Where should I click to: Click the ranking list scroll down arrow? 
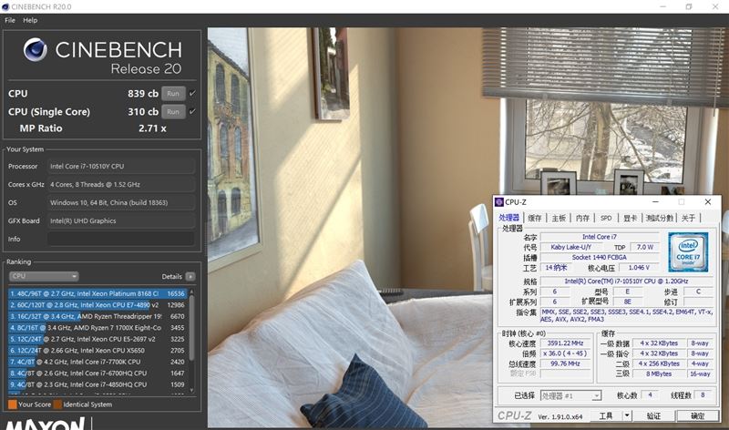pyautogui.click(x=191, y=390)
